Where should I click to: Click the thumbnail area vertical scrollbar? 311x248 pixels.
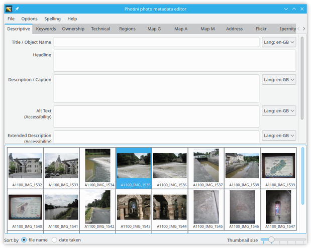click(x=302, y=176)
